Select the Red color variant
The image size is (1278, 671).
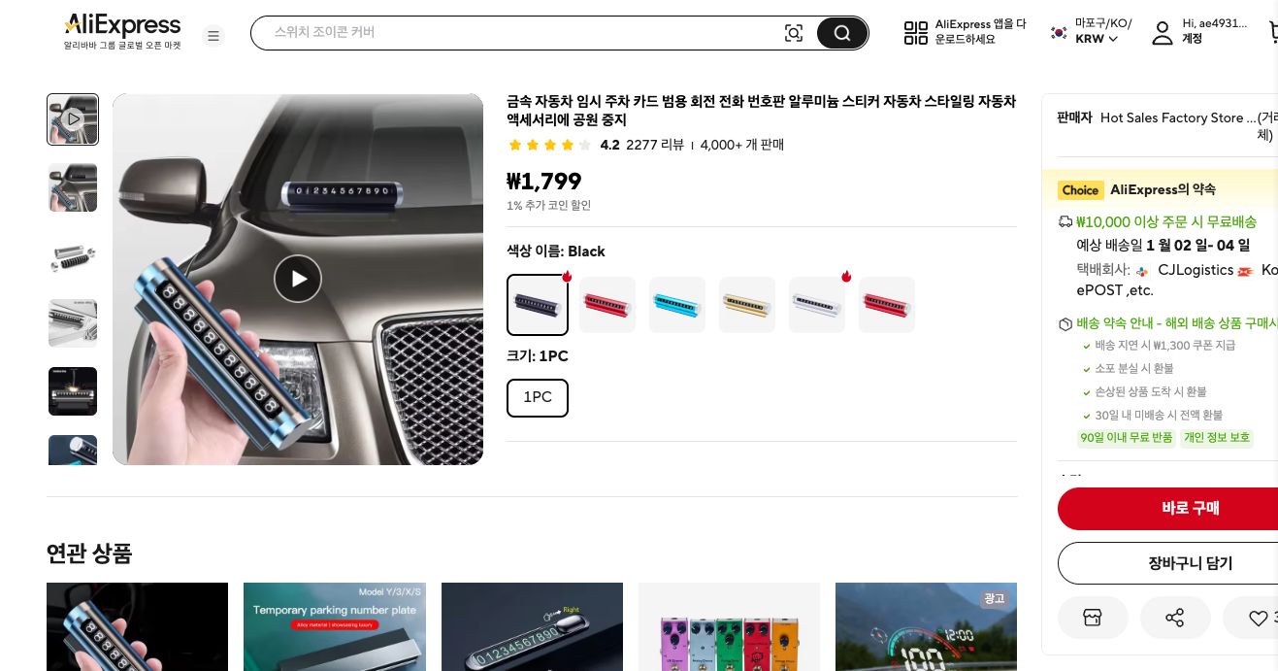click(607, 304)
